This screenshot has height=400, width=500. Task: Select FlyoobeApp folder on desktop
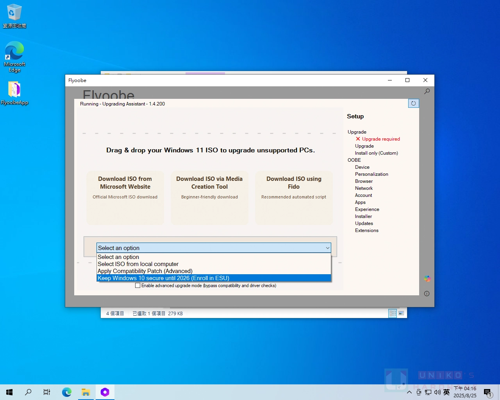tap(14, 93)
